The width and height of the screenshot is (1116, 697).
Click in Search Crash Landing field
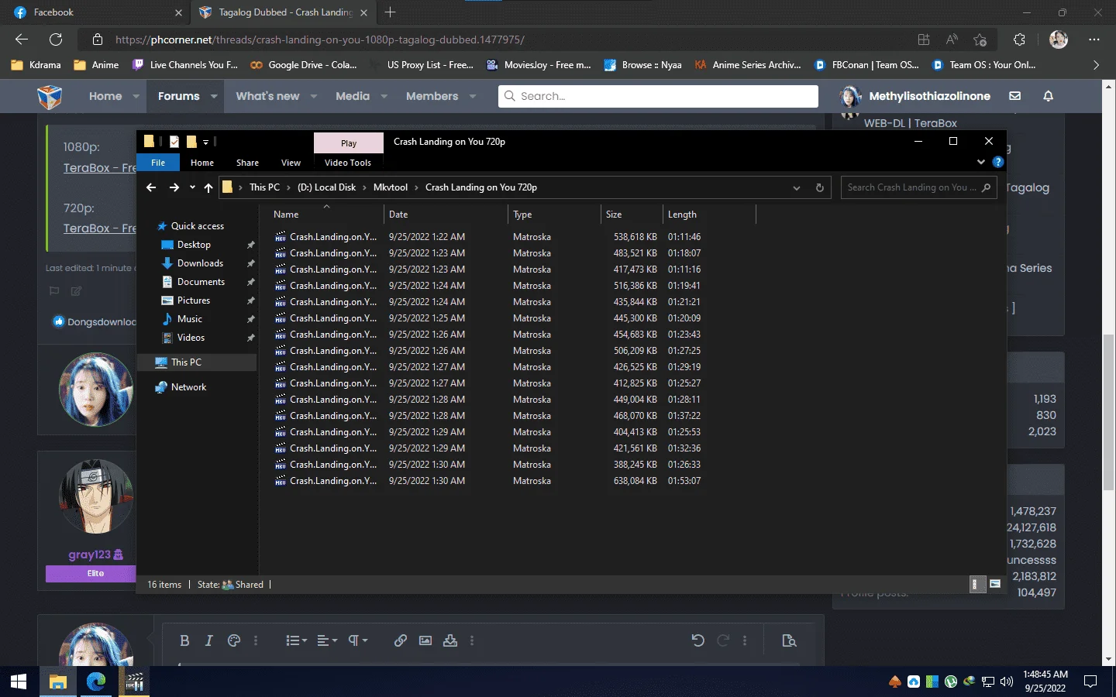click(x=911, y=187)
